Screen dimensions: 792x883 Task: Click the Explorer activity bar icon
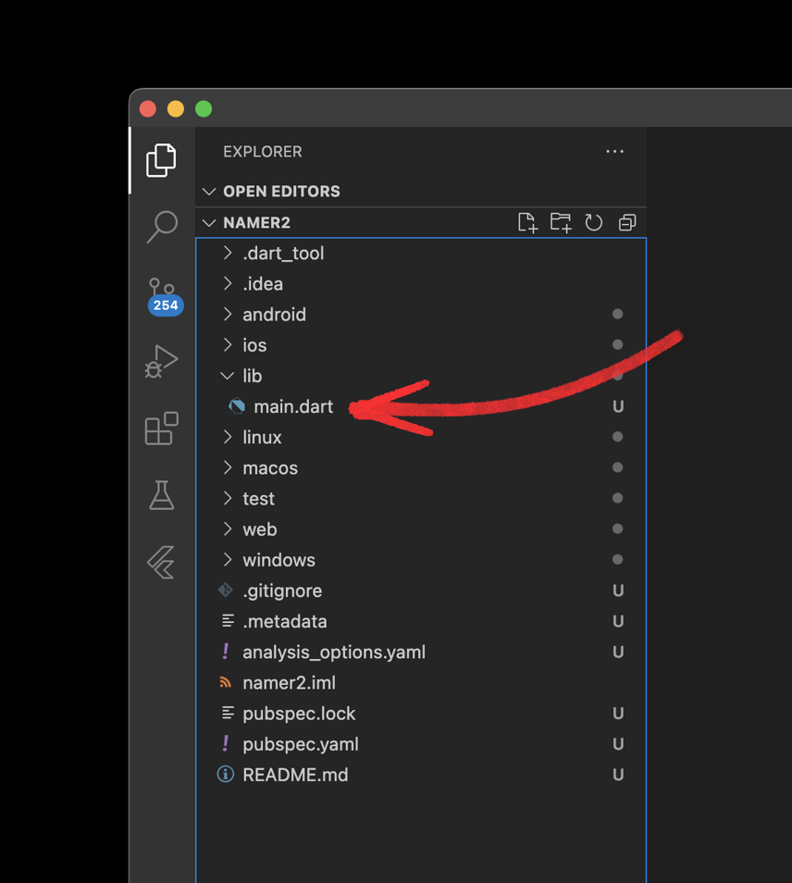[x=161, y=159]
